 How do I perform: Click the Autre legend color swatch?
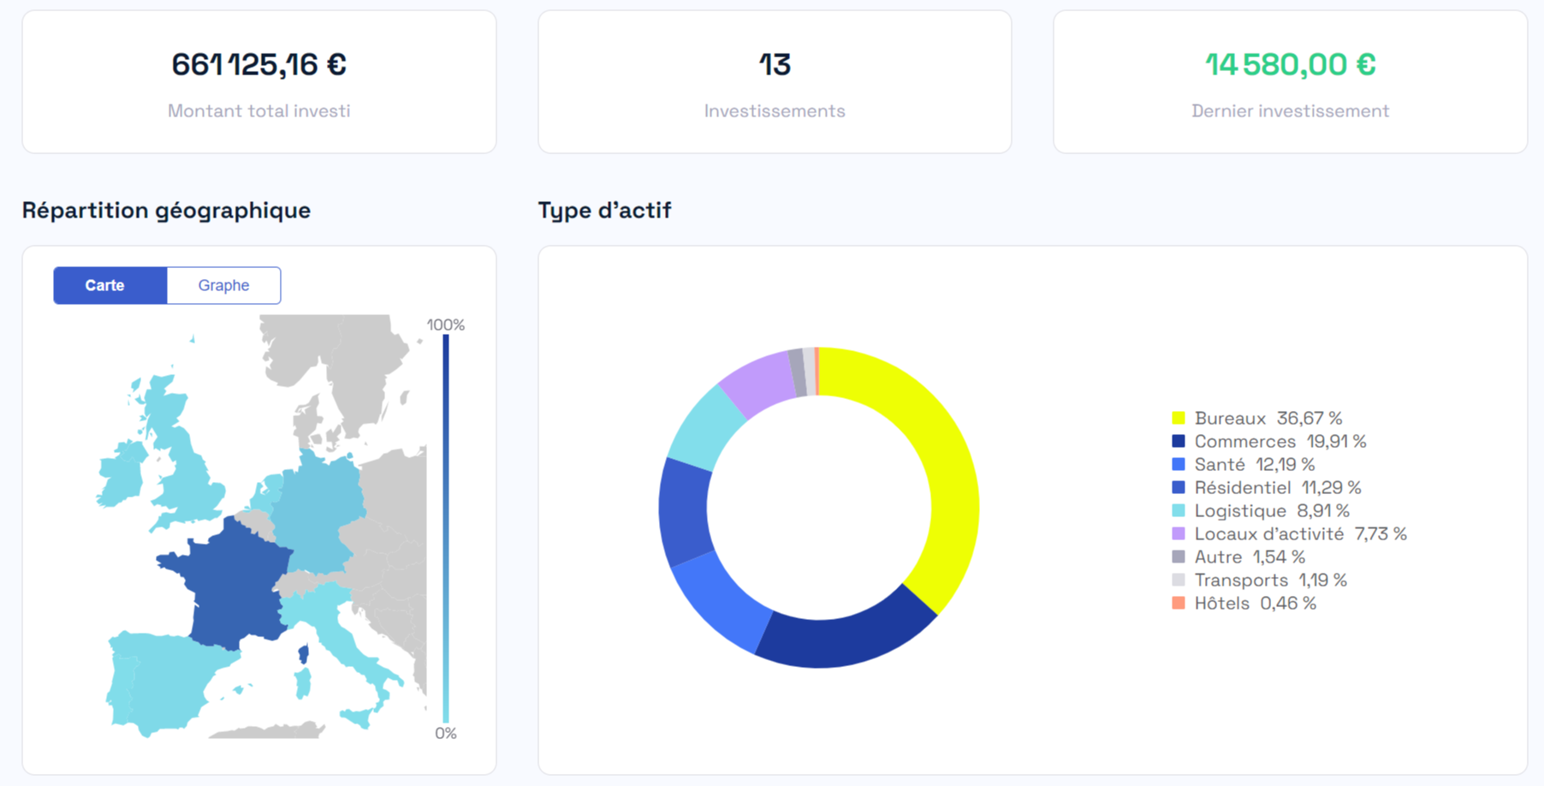1179,557
